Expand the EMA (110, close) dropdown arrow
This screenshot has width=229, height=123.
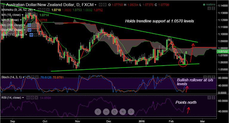click(x=26, y=35)
